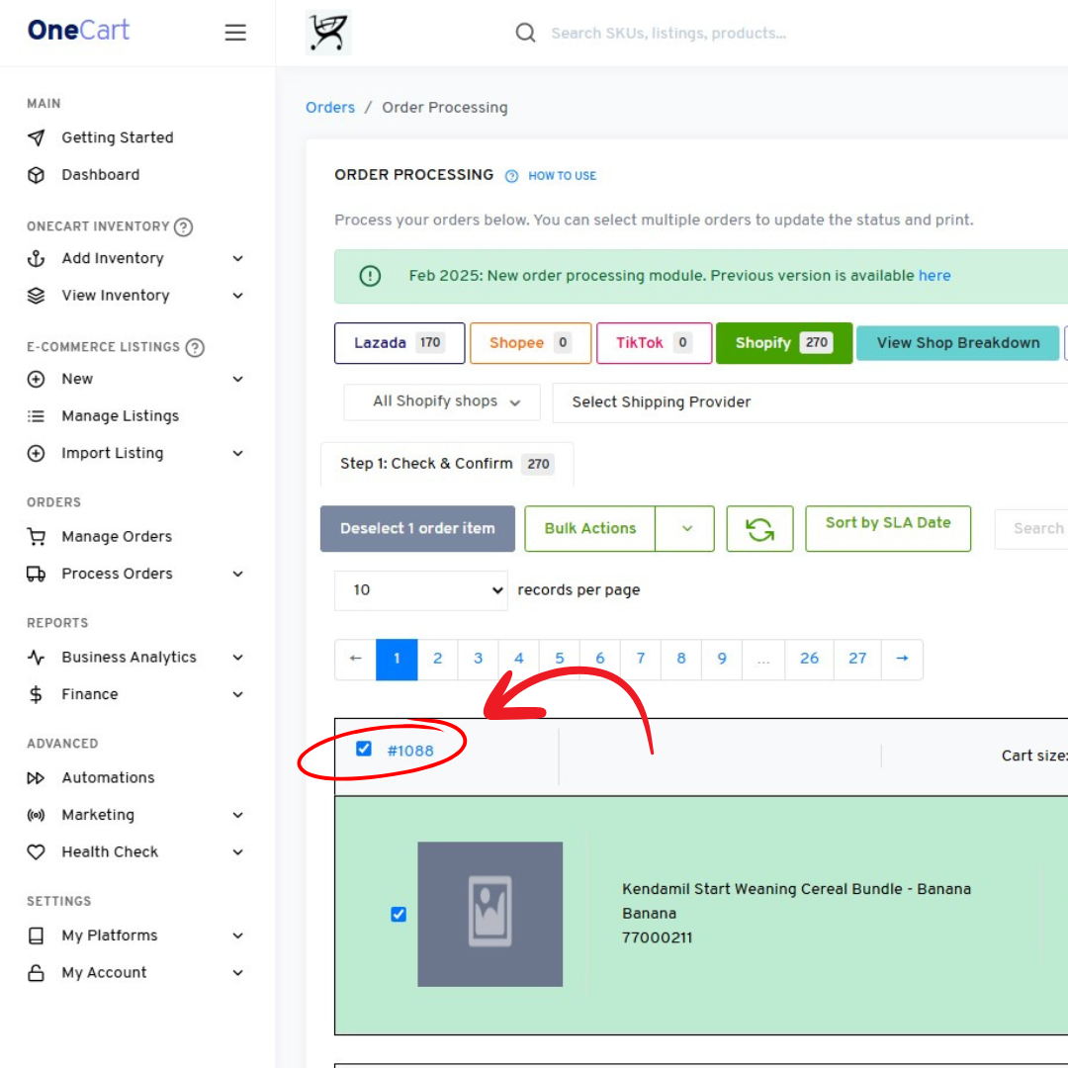Click the search magnifier icon
Viewport: 1068px width, 1068px height.
point(525,33)
